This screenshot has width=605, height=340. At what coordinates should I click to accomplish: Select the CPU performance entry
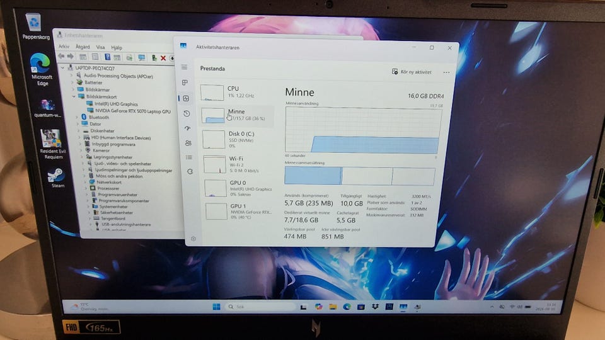[x=236, y=92]
